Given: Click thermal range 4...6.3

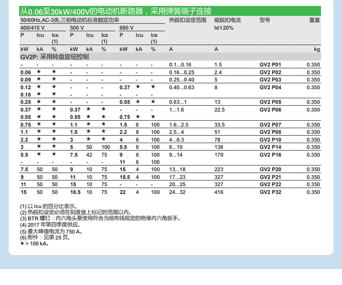Looking at the screenshot, I should tap(176, 140).
